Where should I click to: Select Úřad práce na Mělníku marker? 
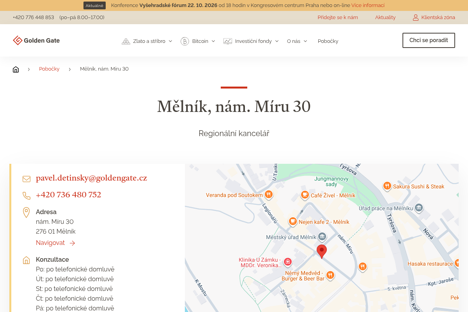[x=419, y=207]
